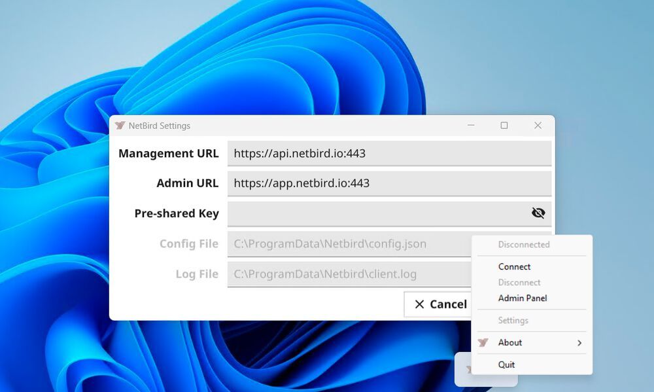Click inside the Admin URL field

388,183
